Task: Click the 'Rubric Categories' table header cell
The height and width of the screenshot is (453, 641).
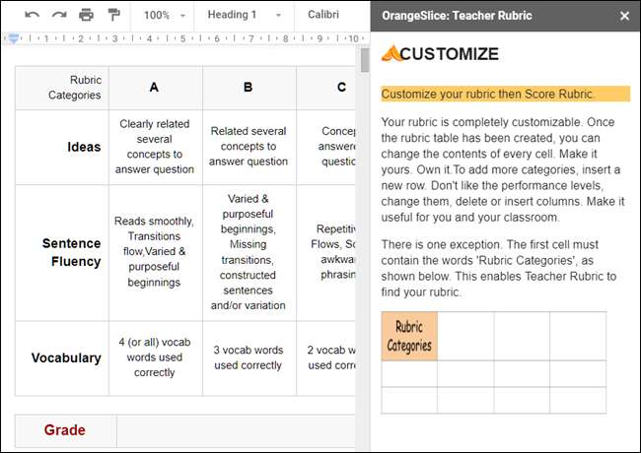Action: coord(62,88)
